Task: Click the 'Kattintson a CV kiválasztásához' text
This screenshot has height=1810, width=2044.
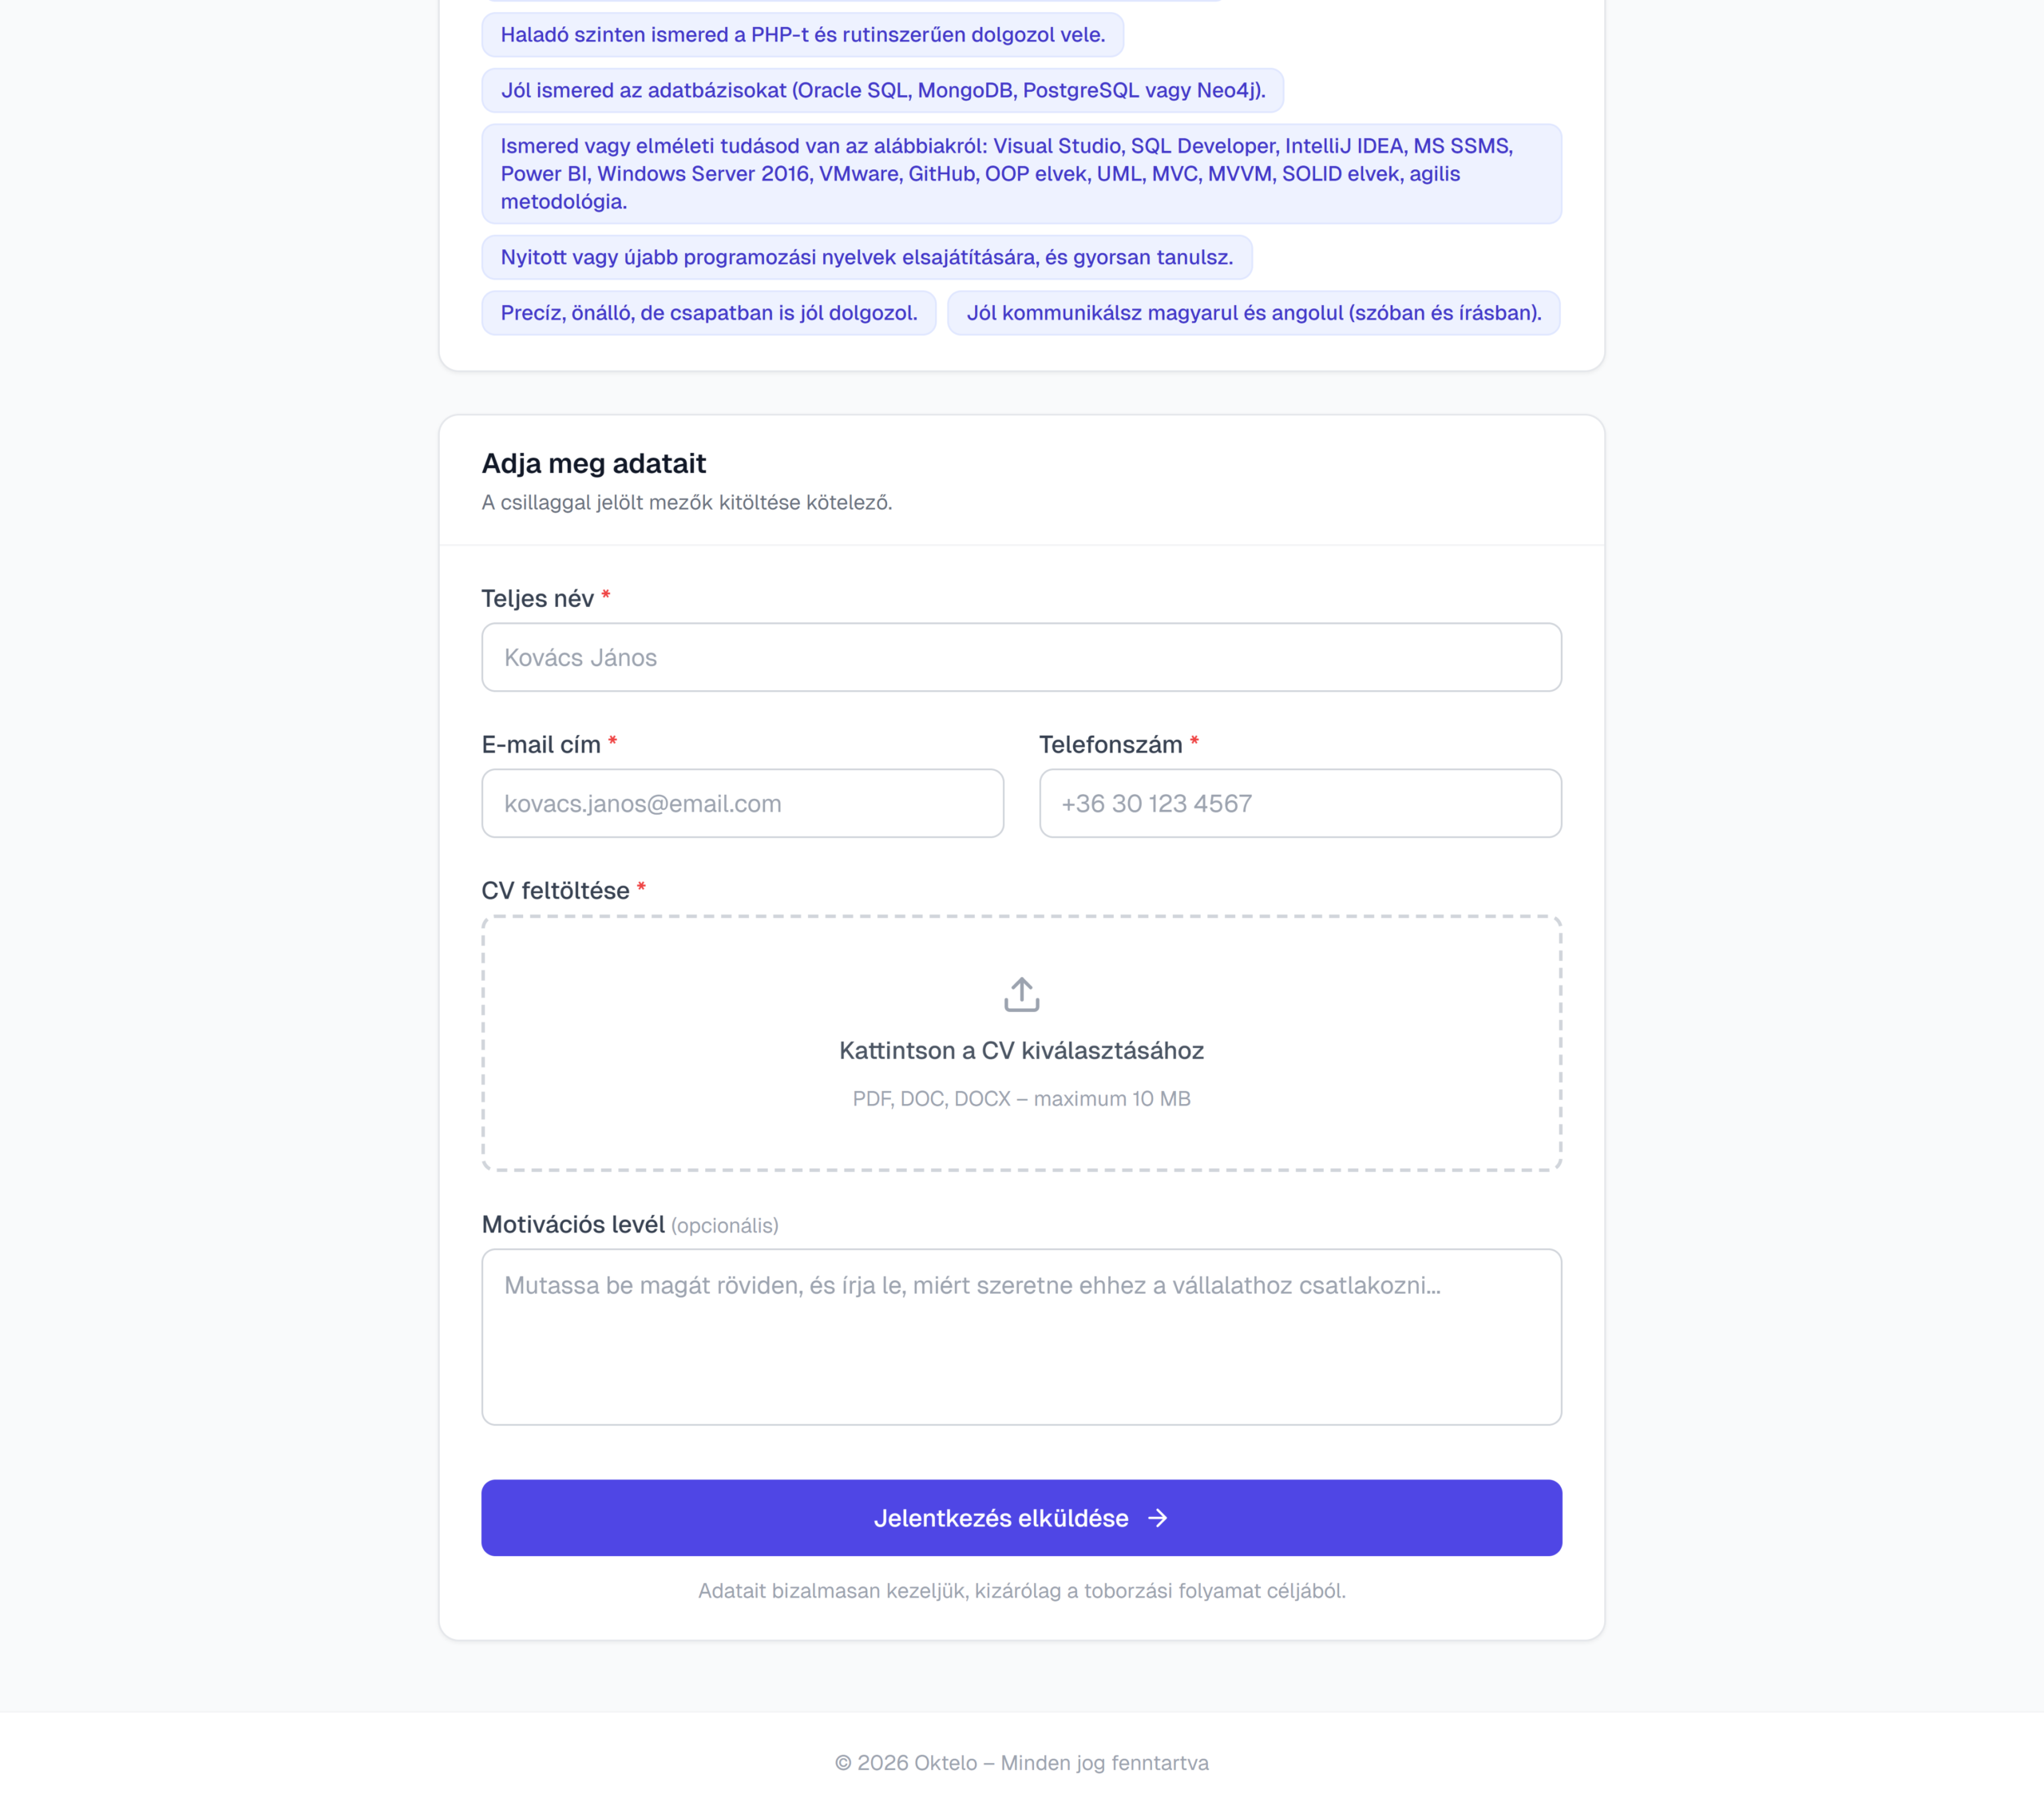Action: [1021, 1050]
